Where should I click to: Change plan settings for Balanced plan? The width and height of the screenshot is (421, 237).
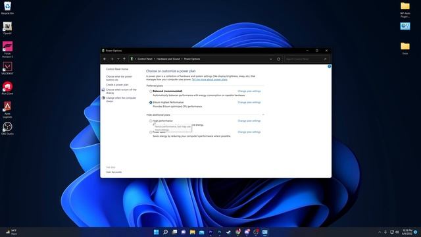[249, 91]
